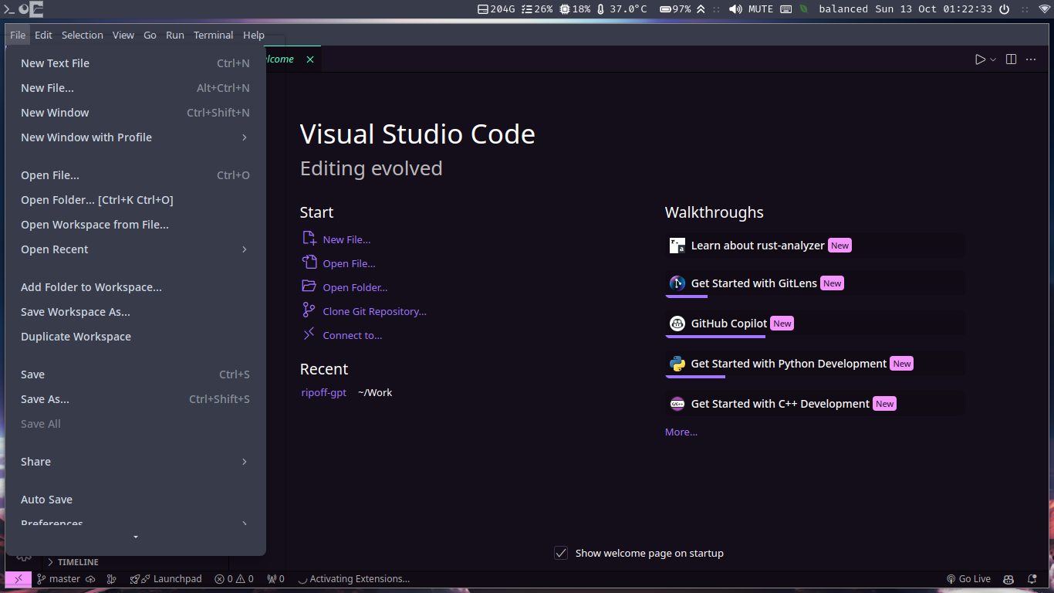Click the ports broadcast icon showing 0
Screen dimensions: 1054x593
click(x=275, y=579)
